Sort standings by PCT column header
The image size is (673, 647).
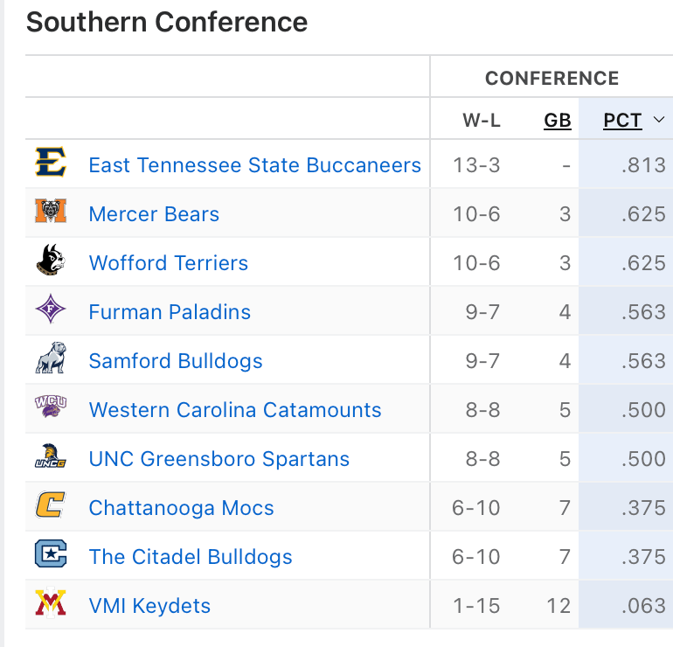tap(622, 121)
